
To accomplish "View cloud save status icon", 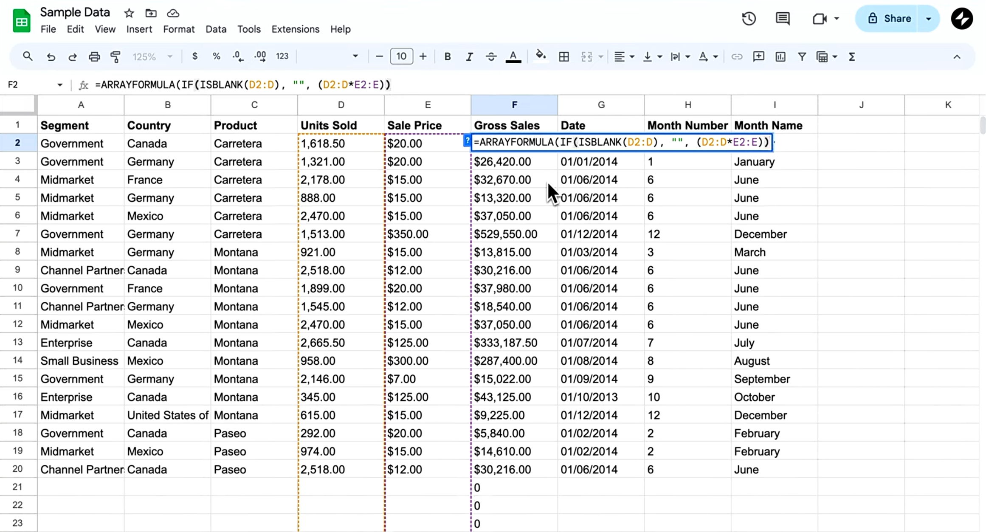I will 173,13.
